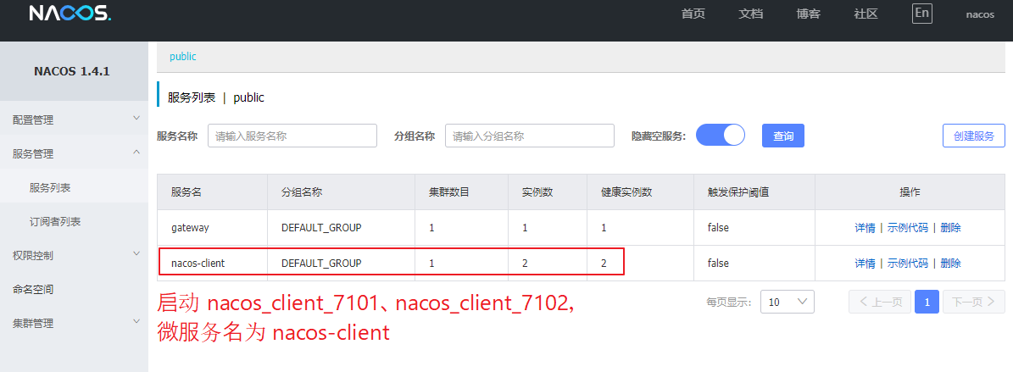Click false threshold in gateway row

(718, 227)
